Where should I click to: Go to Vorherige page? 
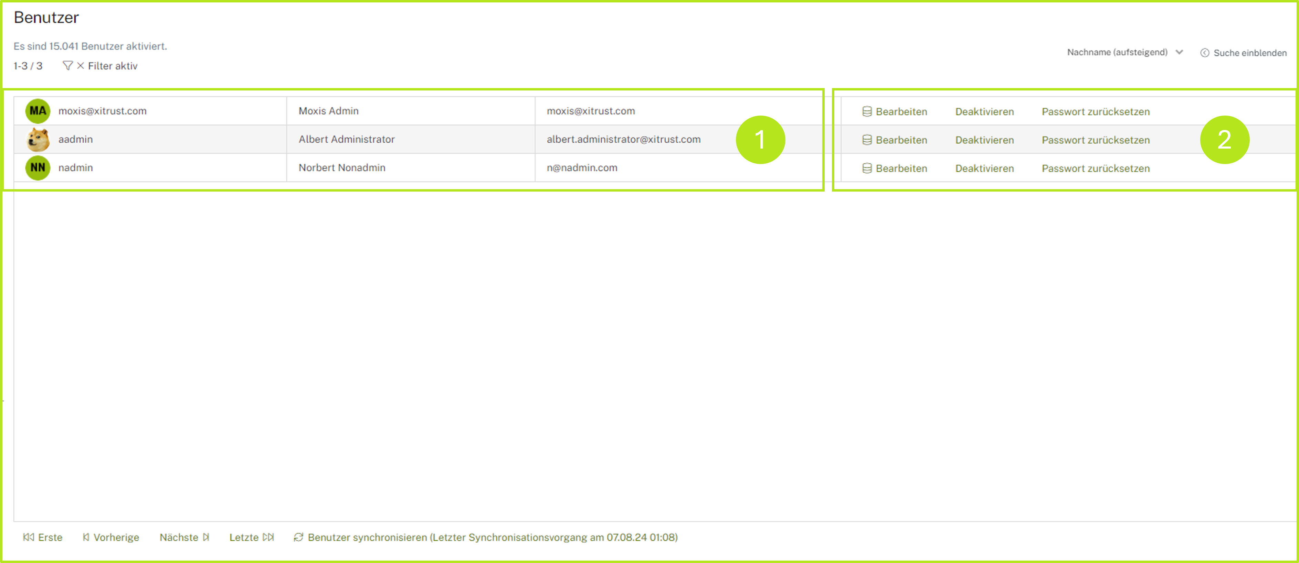point(111,537)
